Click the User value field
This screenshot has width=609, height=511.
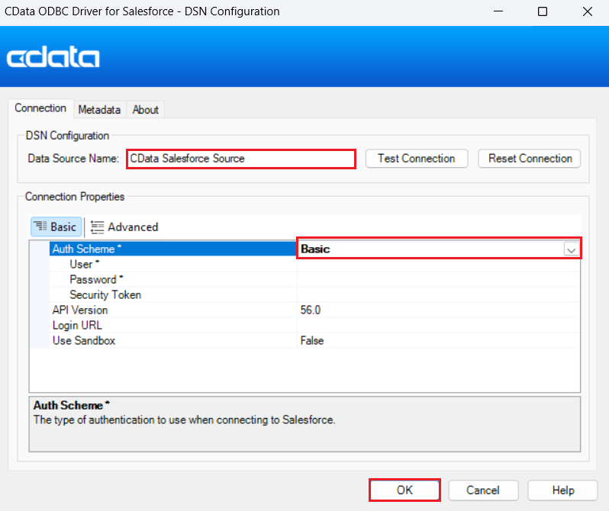point(438,265)
